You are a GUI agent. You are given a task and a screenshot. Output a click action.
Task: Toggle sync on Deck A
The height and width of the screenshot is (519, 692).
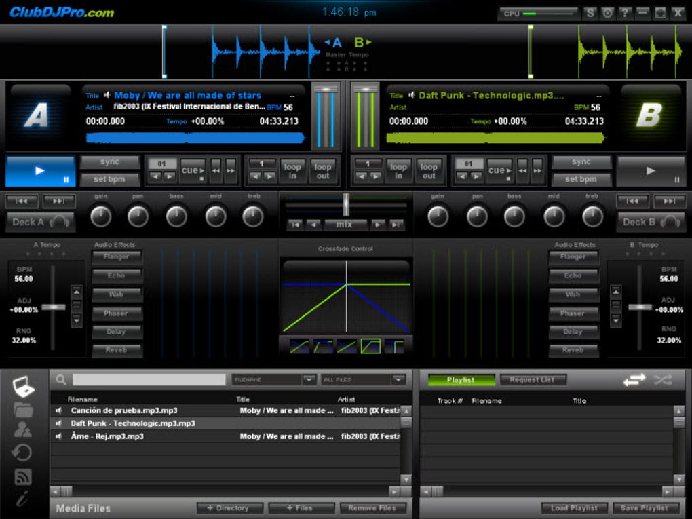109,162
